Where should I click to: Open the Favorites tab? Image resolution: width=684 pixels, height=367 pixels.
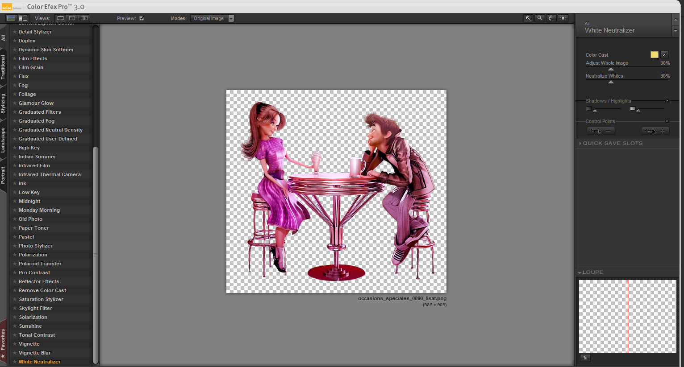click(x=4, y=342)
